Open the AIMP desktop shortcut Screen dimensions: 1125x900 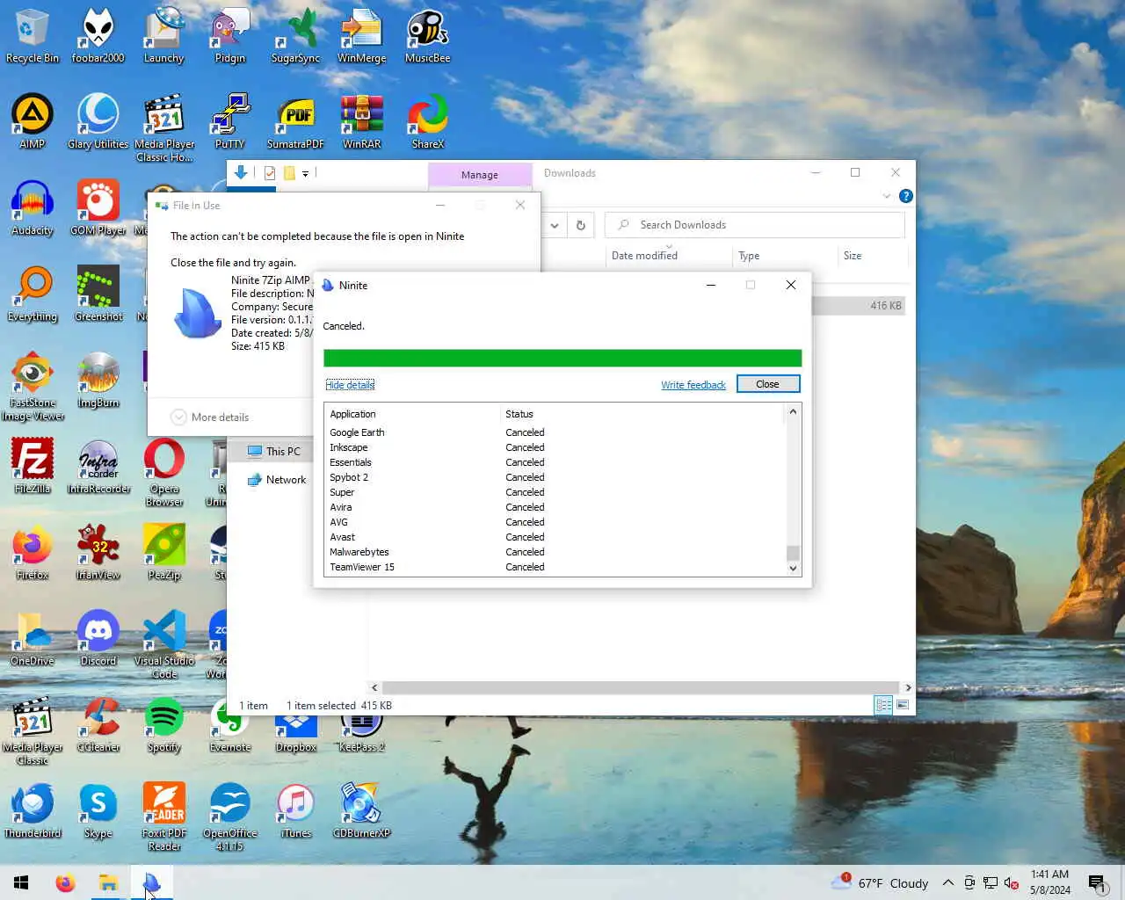point(32,121)
